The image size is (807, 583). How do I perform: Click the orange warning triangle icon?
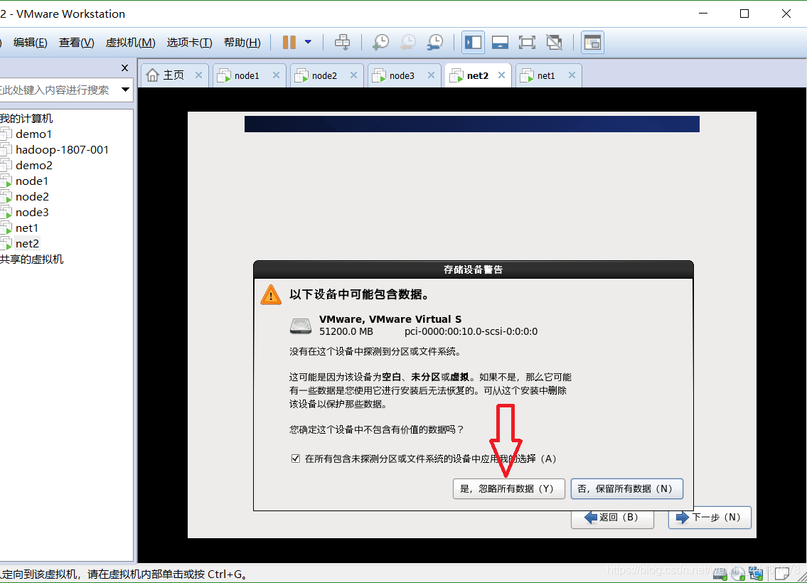271,295
